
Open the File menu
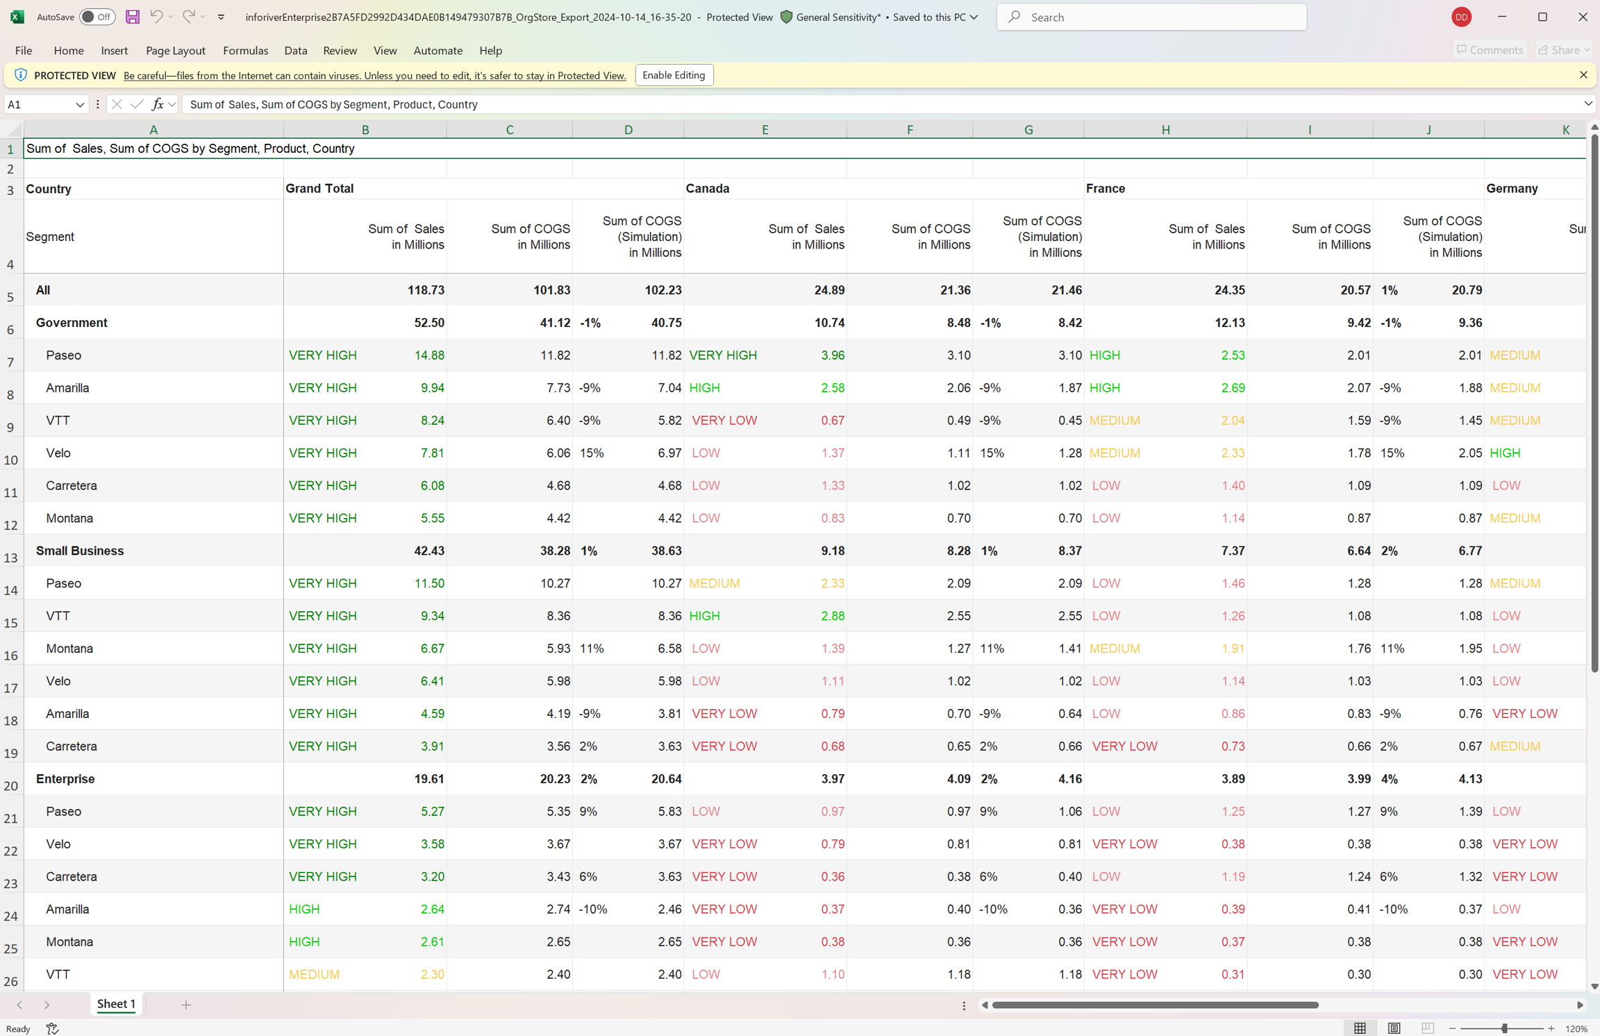click(x=23, y=50)
